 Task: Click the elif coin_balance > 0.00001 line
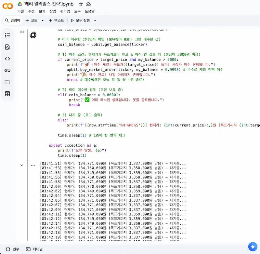pos(89,95)
